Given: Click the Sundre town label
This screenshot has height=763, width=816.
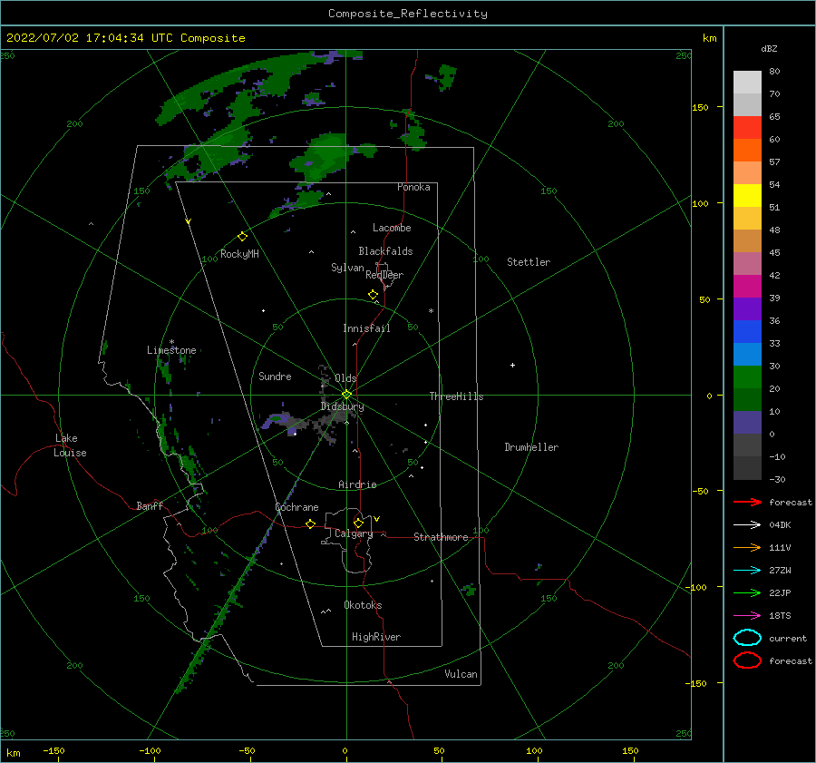Looking at the screenshot, I should tap(275, 376).
